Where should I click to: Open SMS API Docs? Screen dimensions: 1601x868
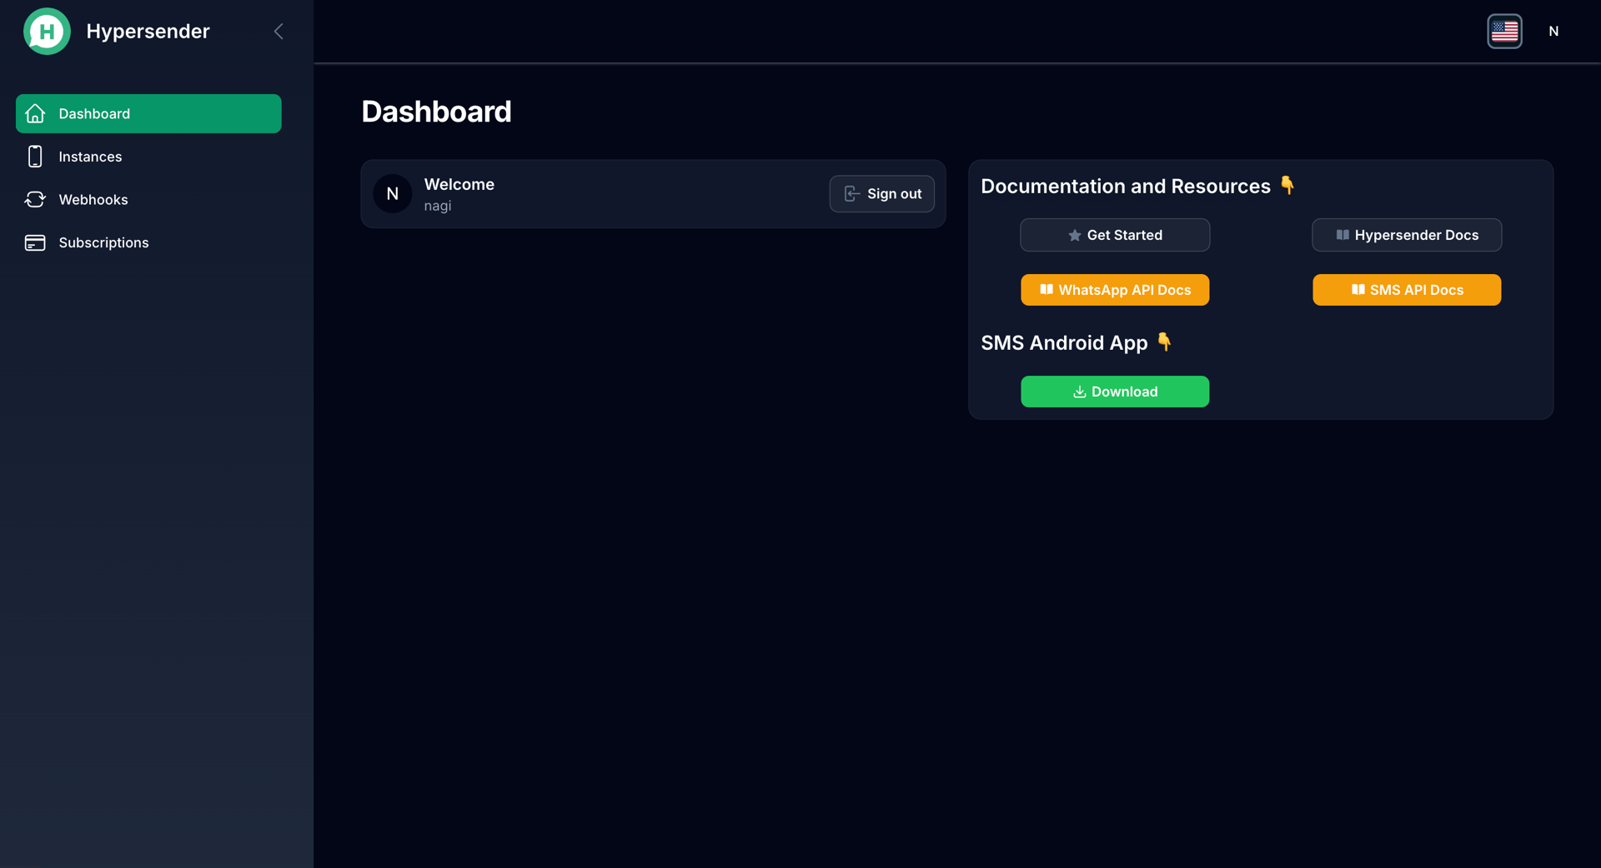pos(1407,290)
